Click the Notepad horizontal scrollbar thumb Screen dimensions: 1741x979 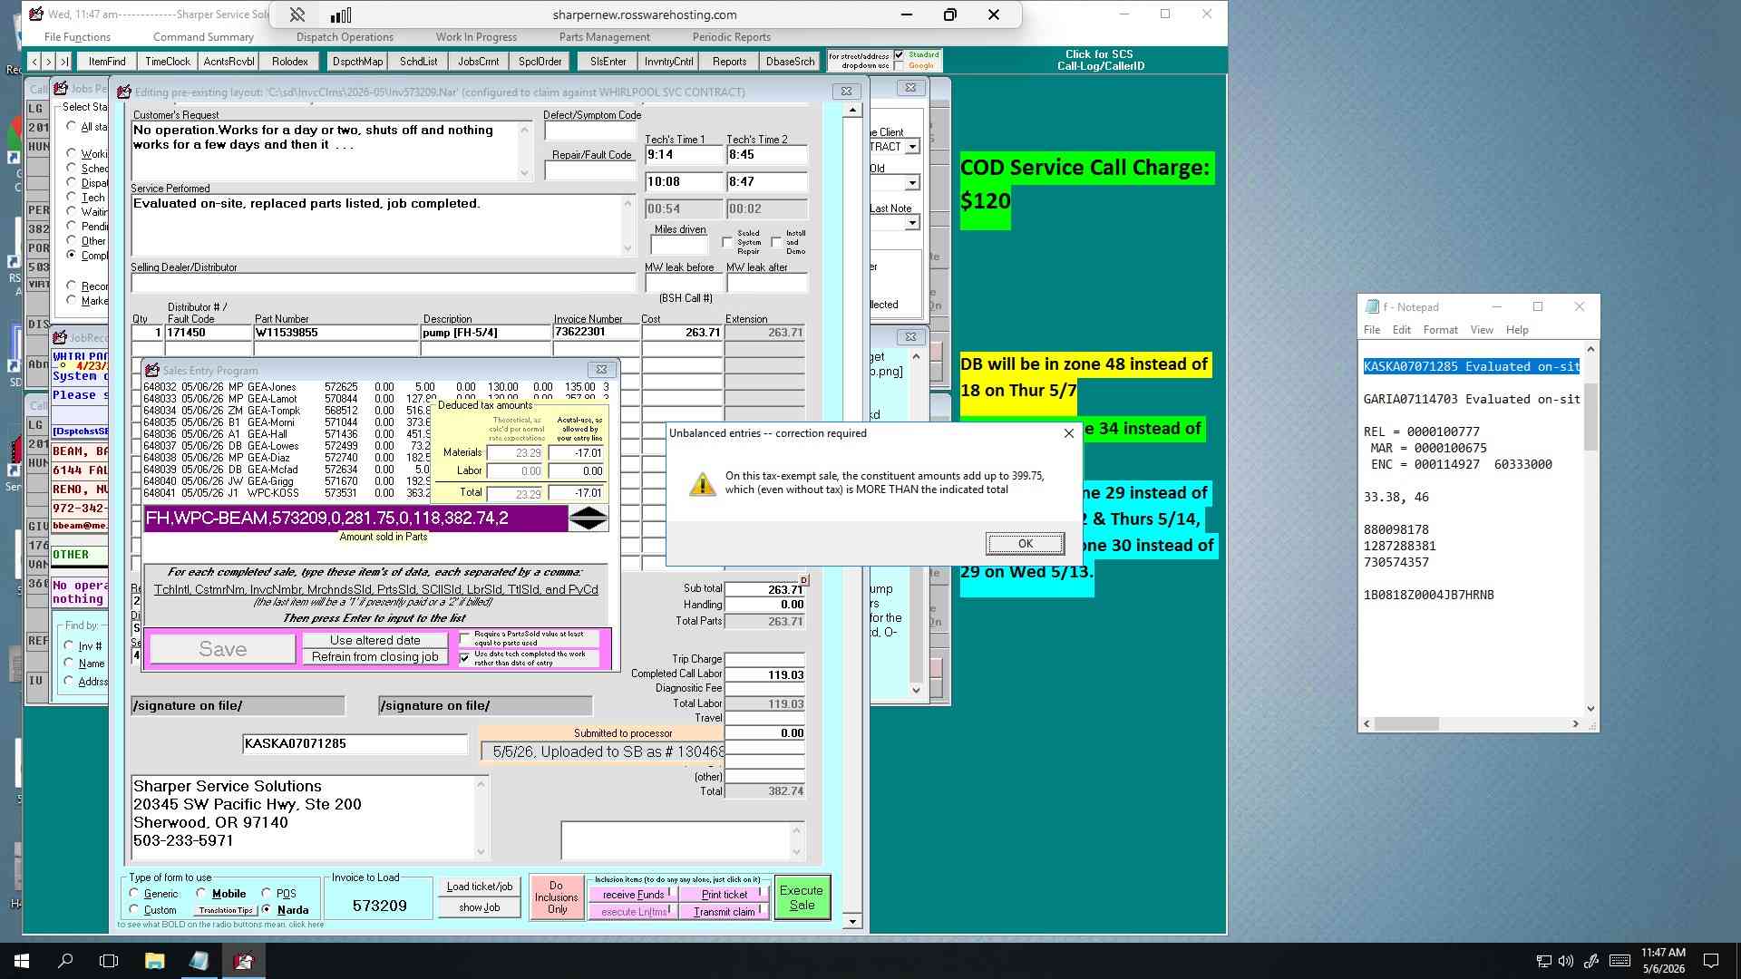point(1406,724)
